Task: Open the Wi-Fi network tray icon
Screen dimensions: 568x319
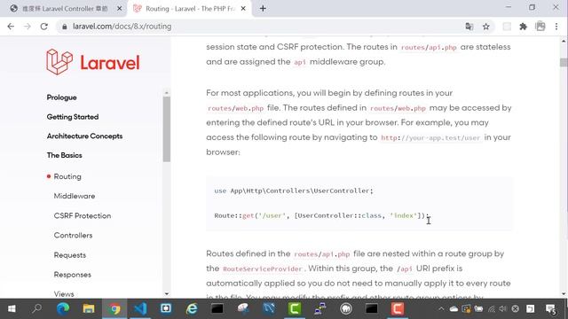Action: pyautogui.click(x=491, y=309)
